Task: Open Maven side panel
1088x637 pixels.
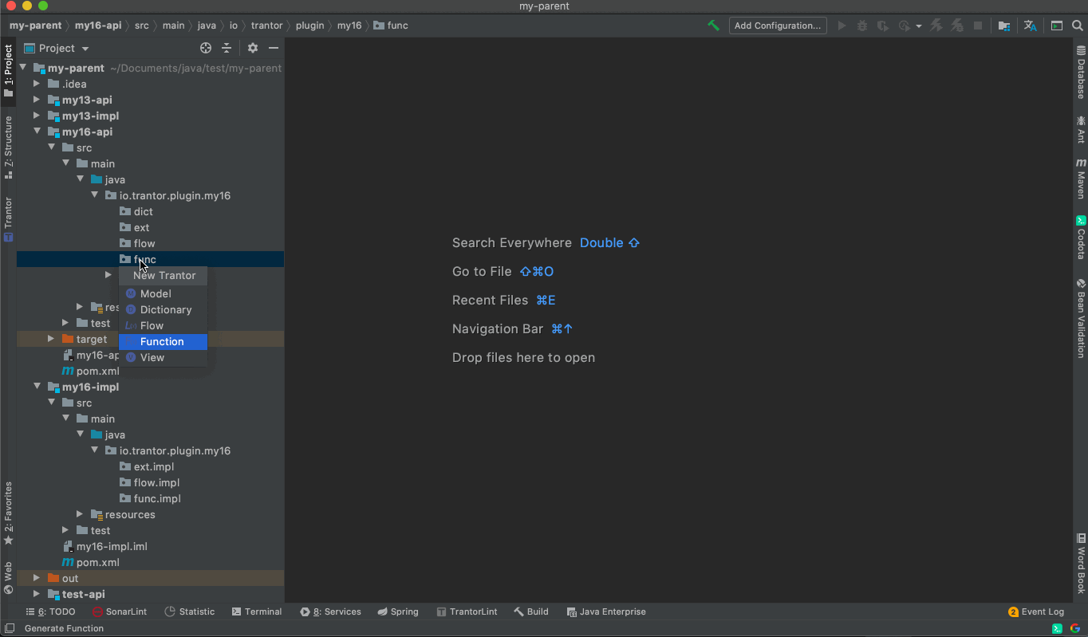Action: [1081, 179]
